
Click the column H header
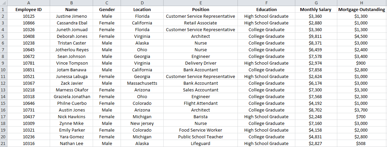coord(361,3)
